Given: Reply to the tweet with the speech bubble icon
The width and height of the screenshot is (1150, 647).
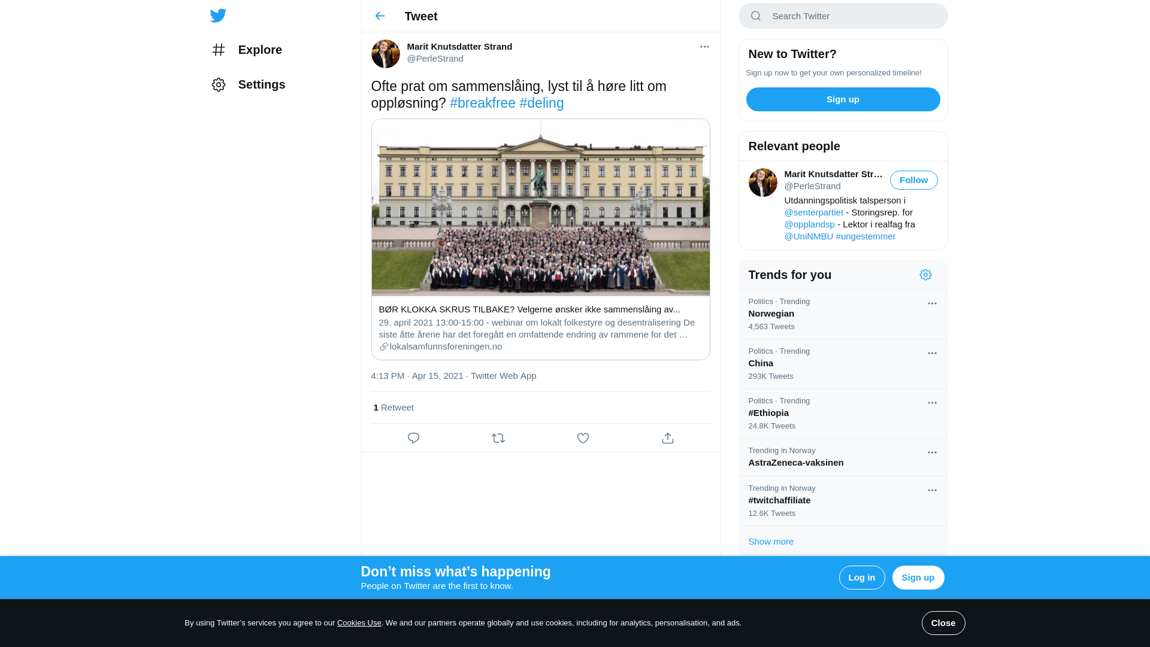Looking at the screenshot, I should (413, 438).
